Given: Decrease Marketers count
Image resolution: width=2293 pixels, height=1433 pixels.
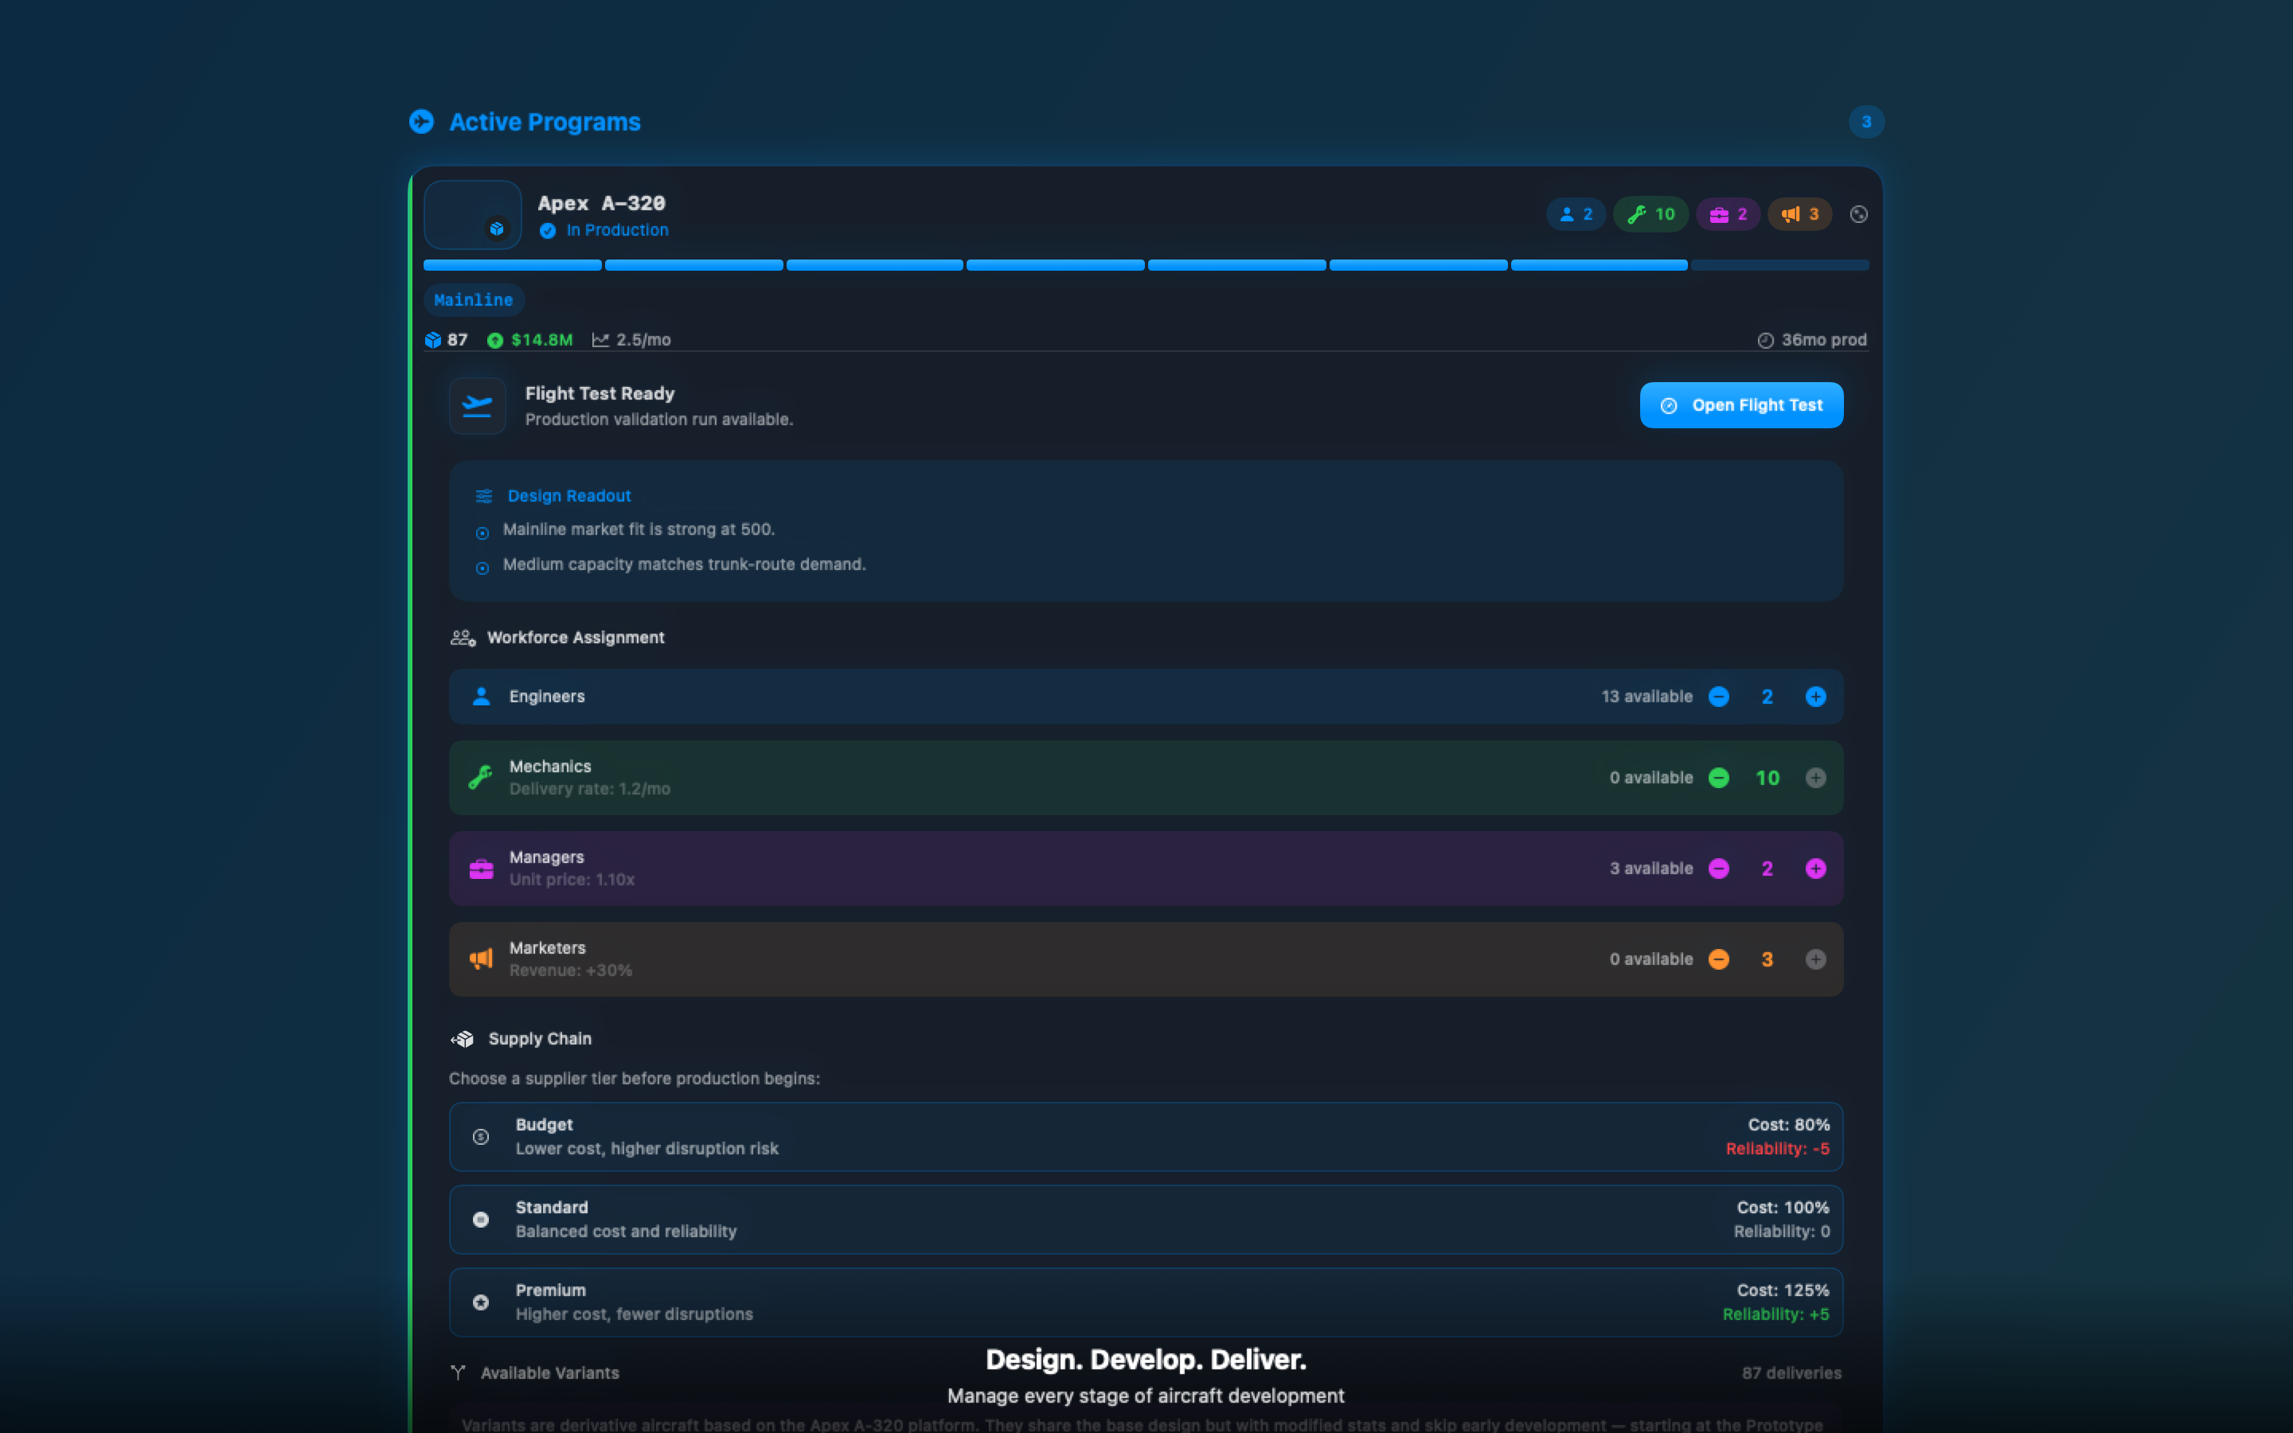Looking at the screenshot, I should coord(1719,959).
